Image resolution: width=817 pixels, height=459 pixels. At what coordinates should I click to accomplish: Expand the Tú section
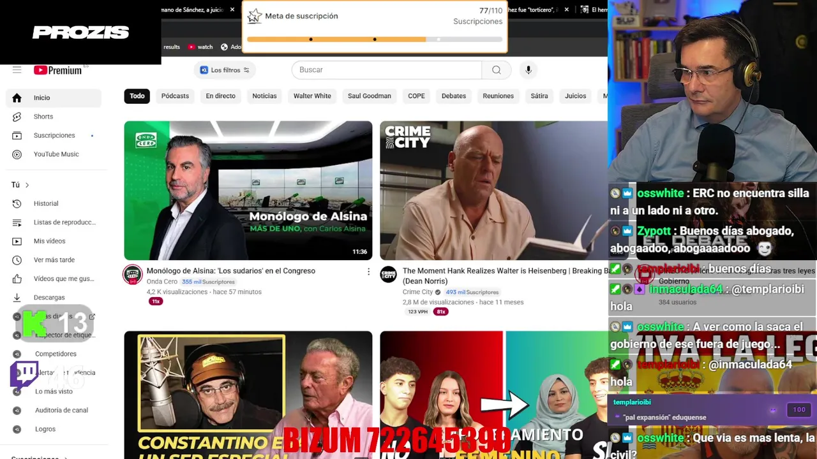tap(20, 185)
